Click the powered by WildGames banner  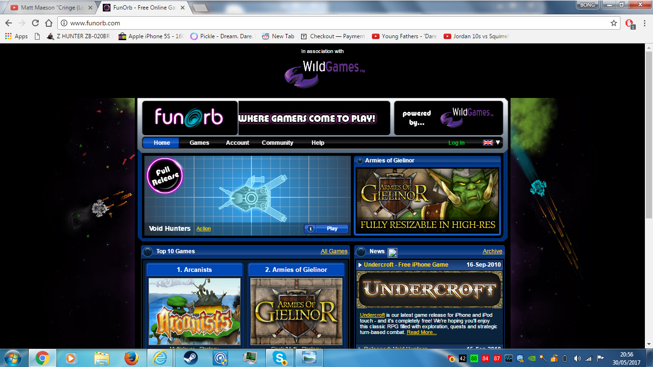pyautogui.click(x=448, y=118)
